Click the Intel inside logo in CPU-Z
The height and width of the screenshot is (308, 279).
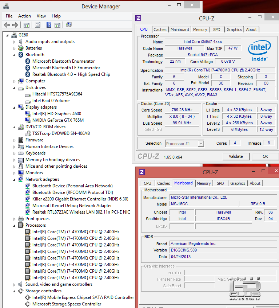[260, 51]
